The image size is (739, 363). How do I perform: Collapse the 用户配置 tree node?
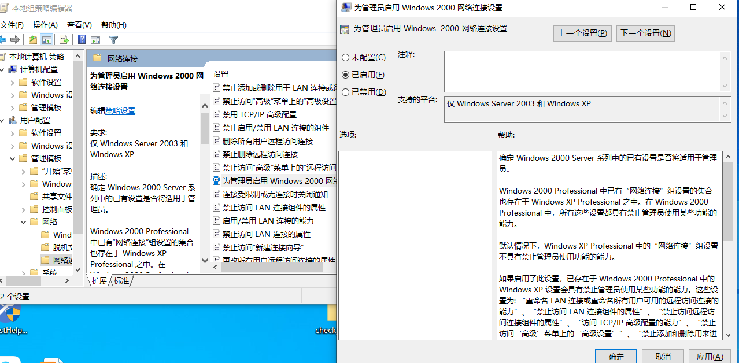tap(2, 120)
